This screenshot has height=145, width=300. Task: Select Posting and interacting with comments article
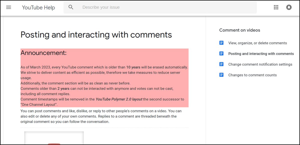(x=261, y=54)
